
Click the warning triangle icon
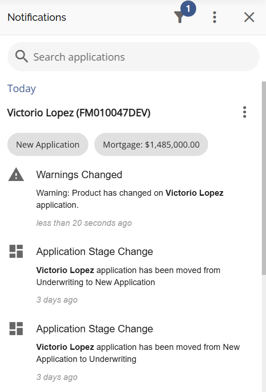[x=16, y=174]
